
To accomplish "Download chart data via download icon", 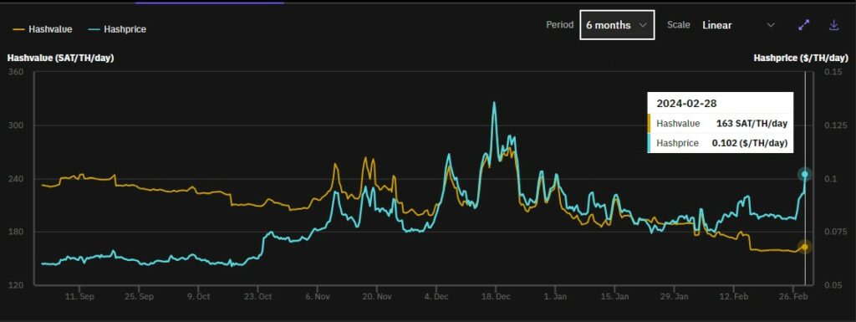I will 833,25.
